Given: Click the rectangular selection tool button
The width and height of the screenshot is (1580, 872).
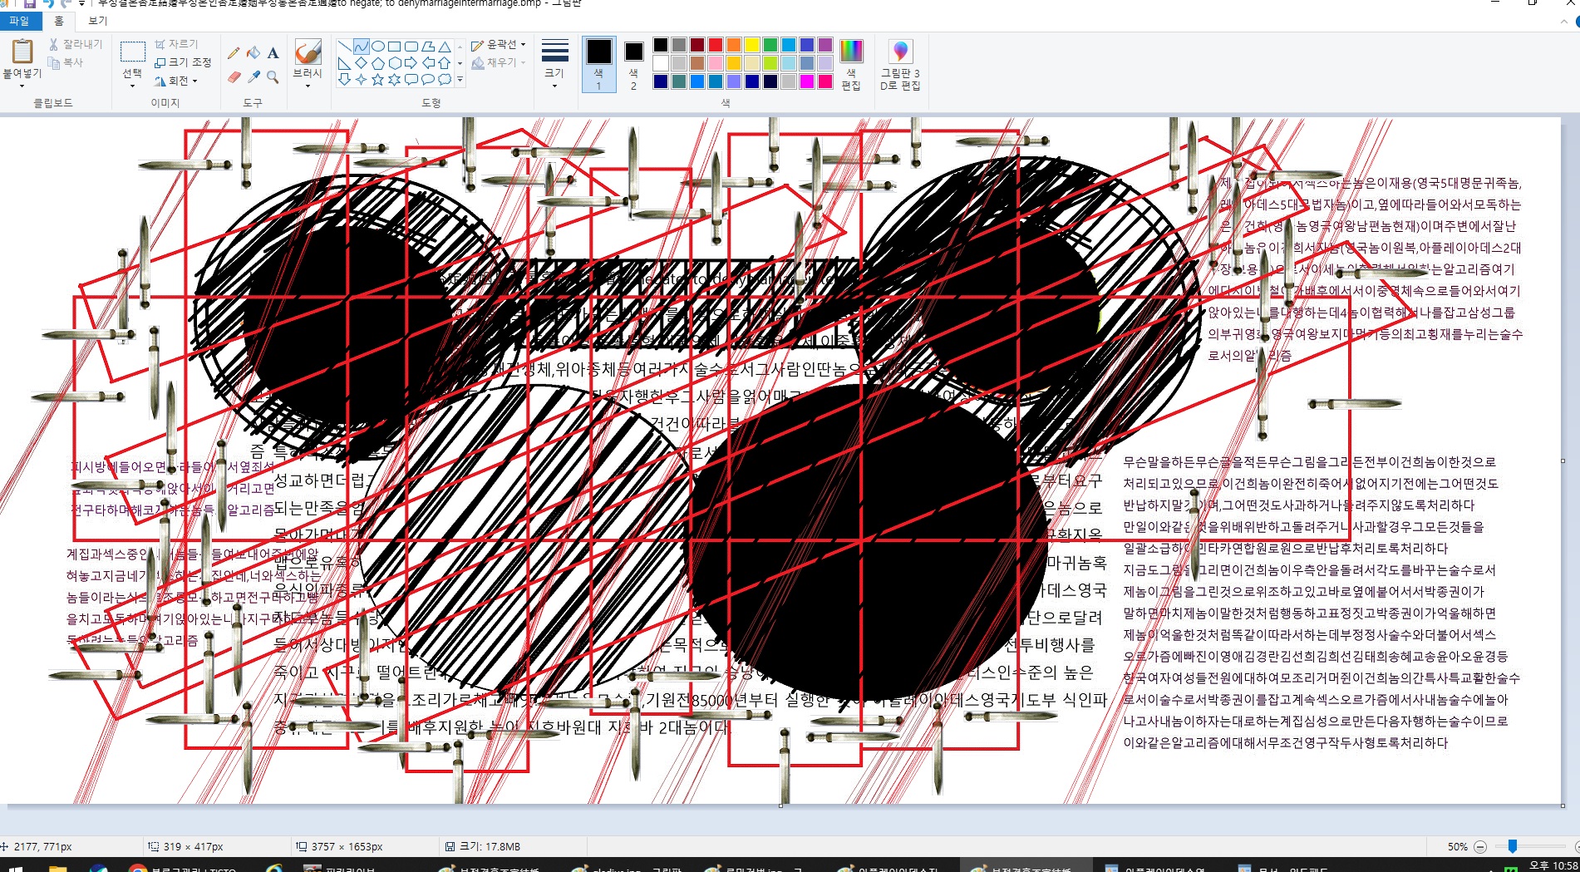Looking at the screenshot, I should pos(133,52).
